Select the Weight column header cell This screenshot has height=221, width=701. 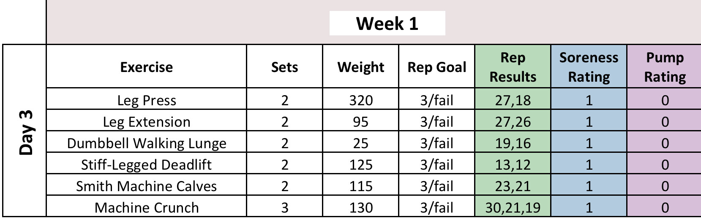click(x=360, y=67)
